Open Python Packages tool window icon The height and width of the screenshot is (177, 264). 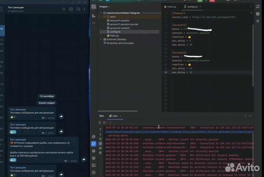click(94, 151)
